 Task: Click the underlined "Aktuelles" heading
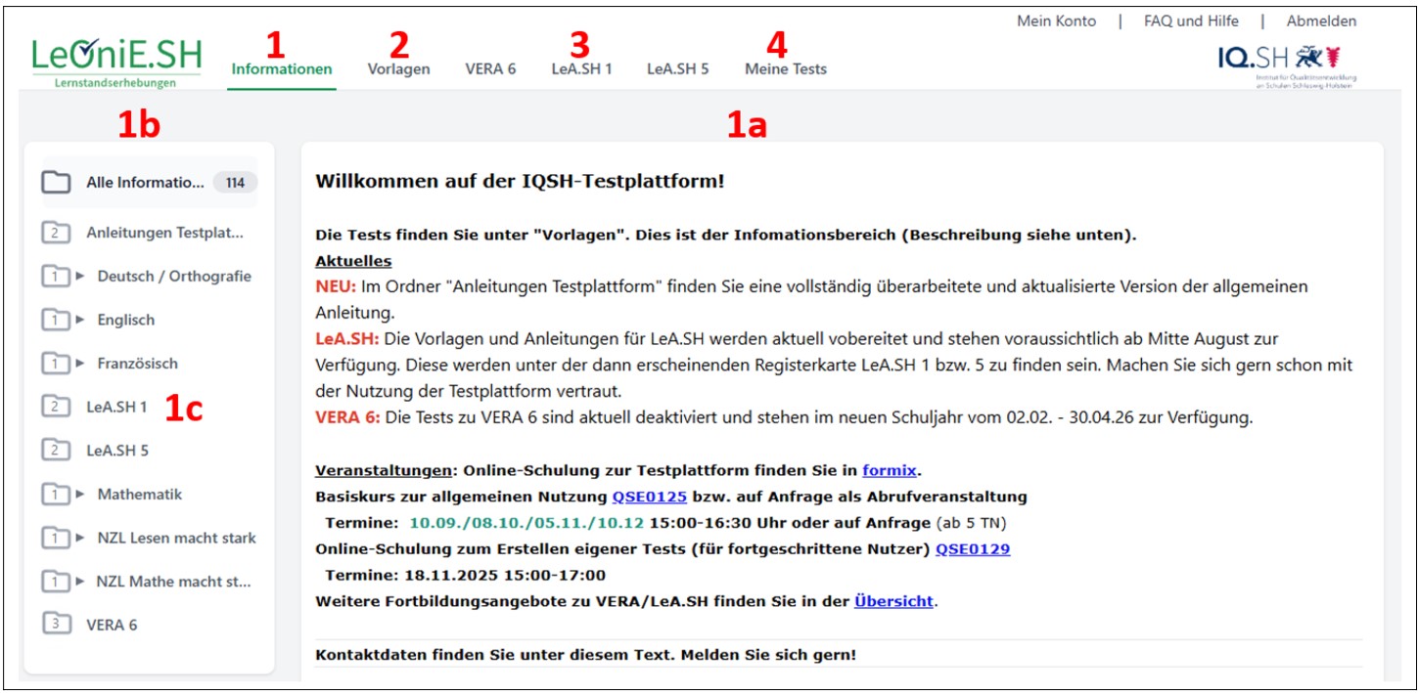coord(353,262)
